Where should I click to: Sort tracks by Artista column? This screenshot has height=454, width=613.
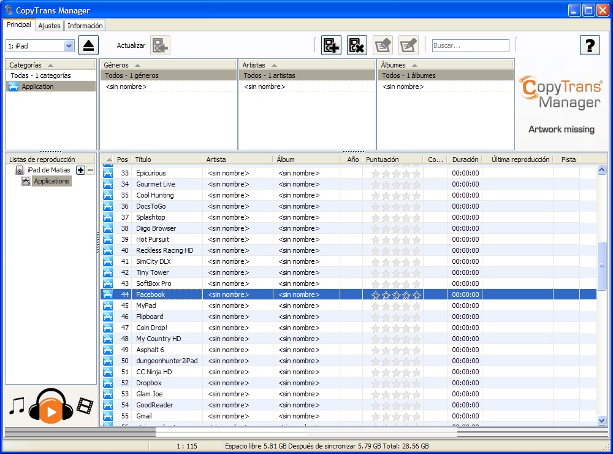[x=238, y=160]
